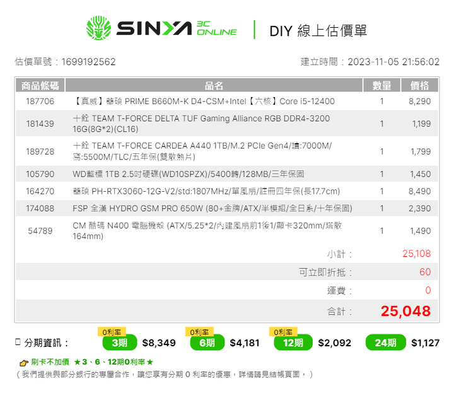The width and height of the screenshot is (454, 393).
Task: Click the 0利率 tag above 3期
Action: click(x=112, y=332)
